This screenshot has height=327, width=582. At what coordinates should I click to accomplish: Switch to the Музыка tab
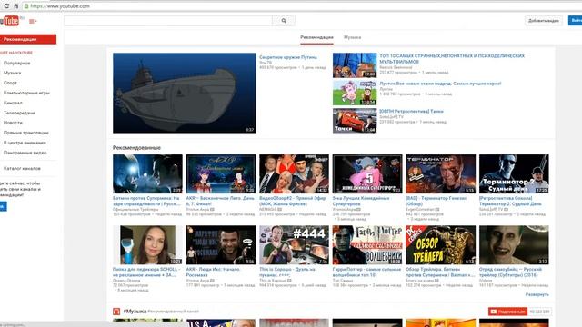point(352,37)
